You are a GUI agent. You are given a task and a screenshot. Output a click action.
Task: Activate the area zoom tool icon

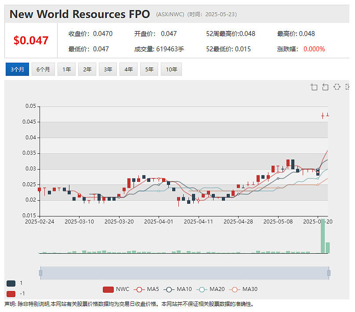314,87
